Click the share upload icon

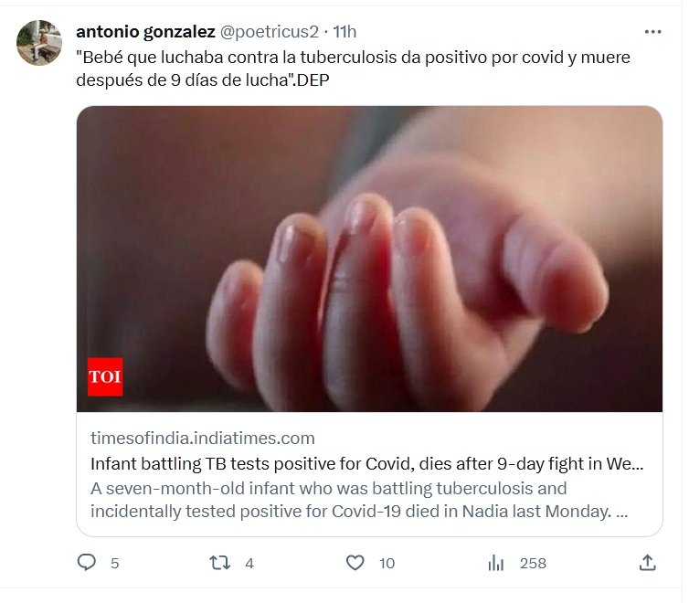point(647,563)
